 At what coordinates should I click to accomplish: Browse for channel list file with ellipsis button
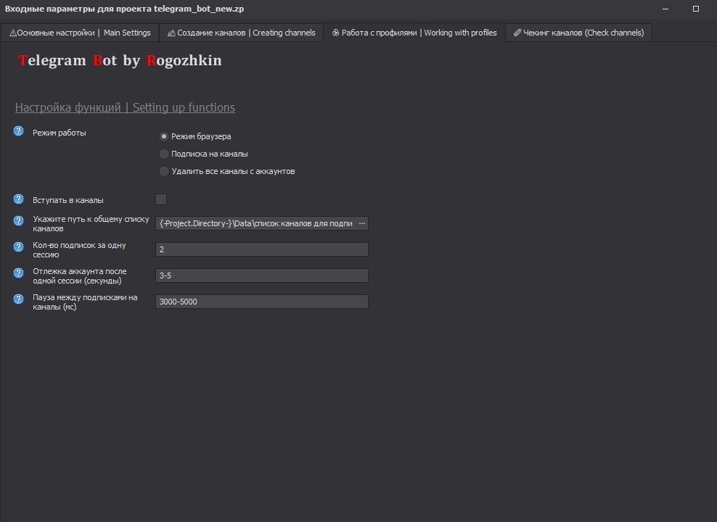362,223
